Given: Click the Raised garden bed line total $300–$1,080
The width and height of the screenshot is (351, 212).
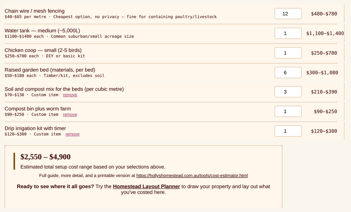Looking at the screenshot, I should pos(322,72).
